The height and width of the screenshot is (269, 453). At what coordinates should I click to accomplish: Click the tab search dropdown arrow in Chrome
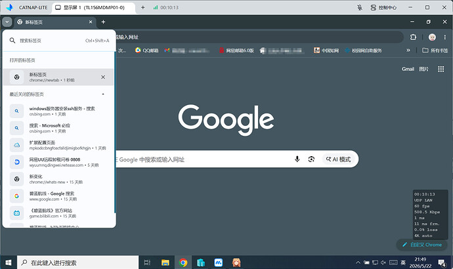tap(7, 22)
